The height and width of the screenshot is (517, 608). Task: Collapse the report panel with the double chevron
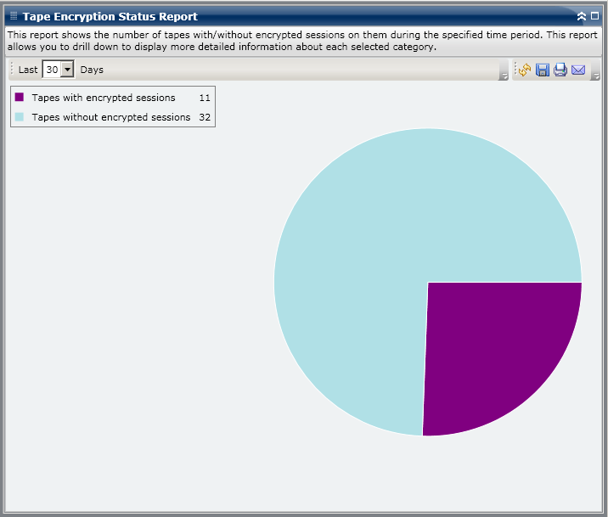(581, 16)
